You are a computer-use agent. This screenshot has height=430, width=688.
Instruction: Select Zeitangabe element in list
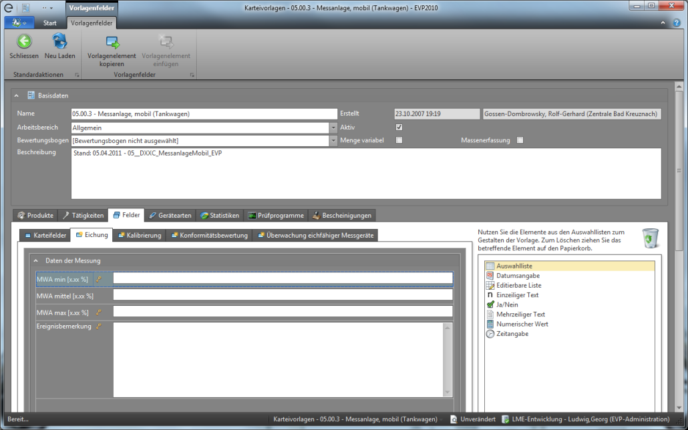pyautogui.click(x=512, y=334)
